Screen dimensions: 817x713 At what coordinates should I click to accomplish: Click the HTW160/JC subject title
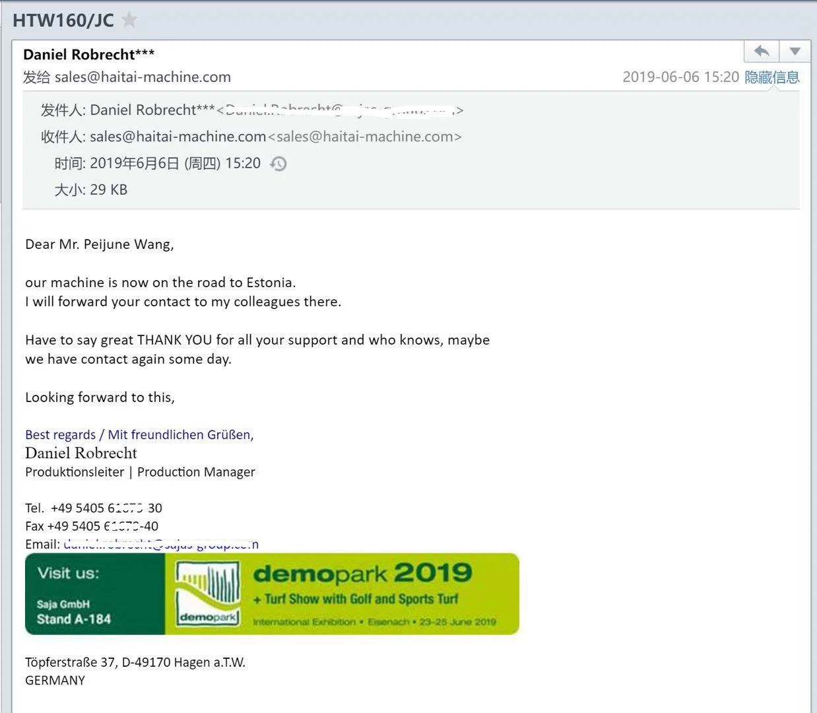pyautogui.click(x=63, y=20)
